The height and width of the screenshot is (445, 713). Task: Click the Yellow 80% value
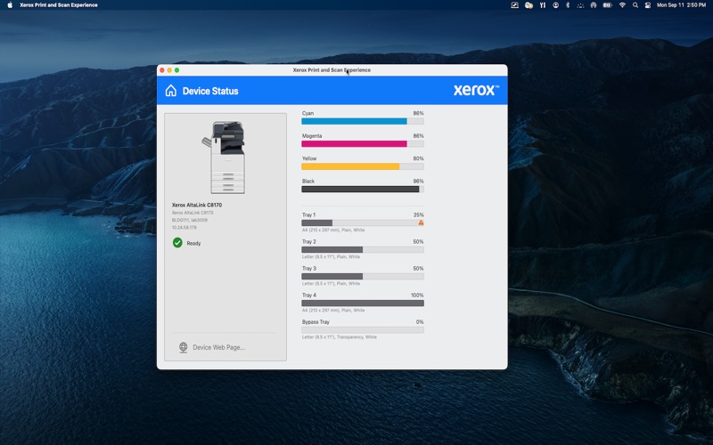click(x=418, y=158)
